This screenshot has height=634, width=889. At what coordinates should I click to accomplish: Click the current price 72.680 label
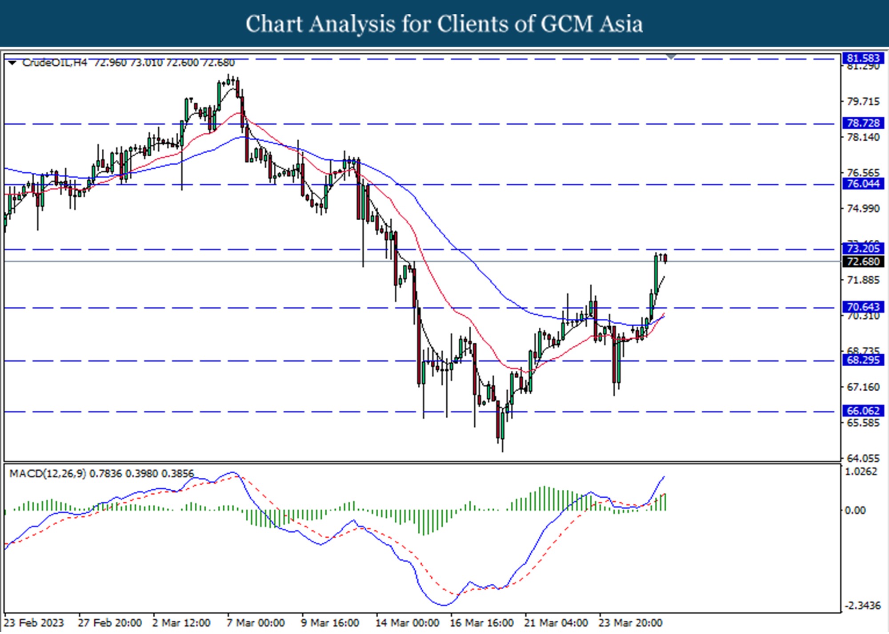(863, 262)
